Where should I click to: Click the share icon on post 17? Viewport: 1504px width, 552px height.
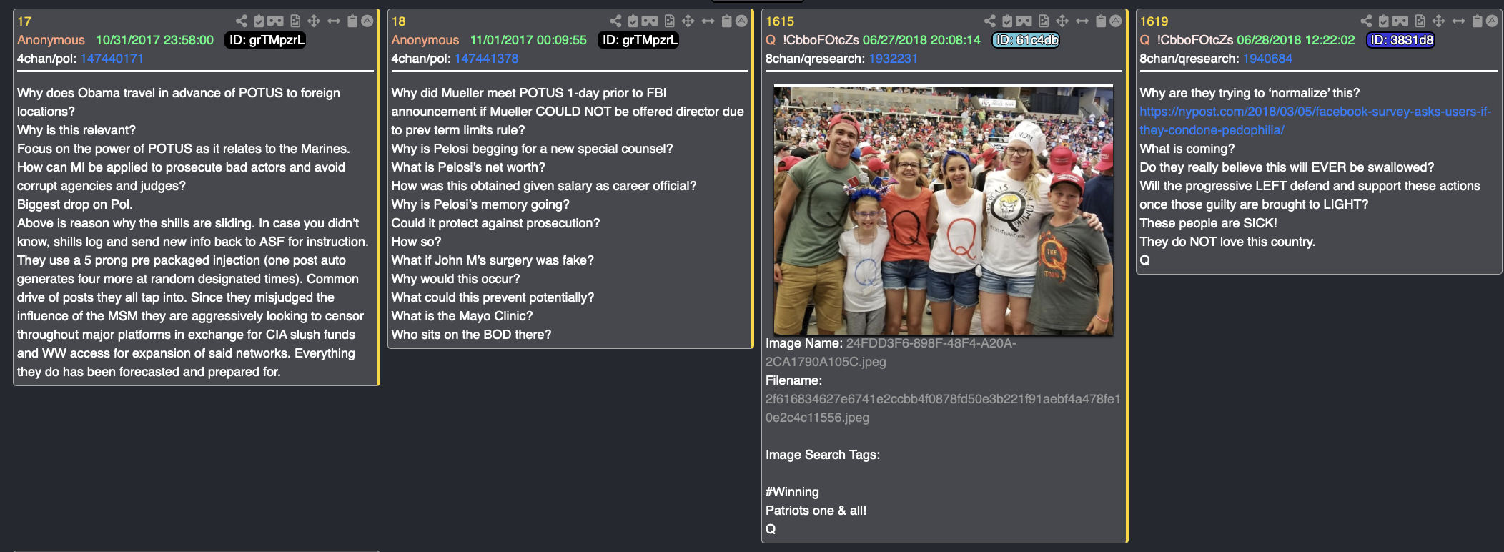click(x=242, y=21)
